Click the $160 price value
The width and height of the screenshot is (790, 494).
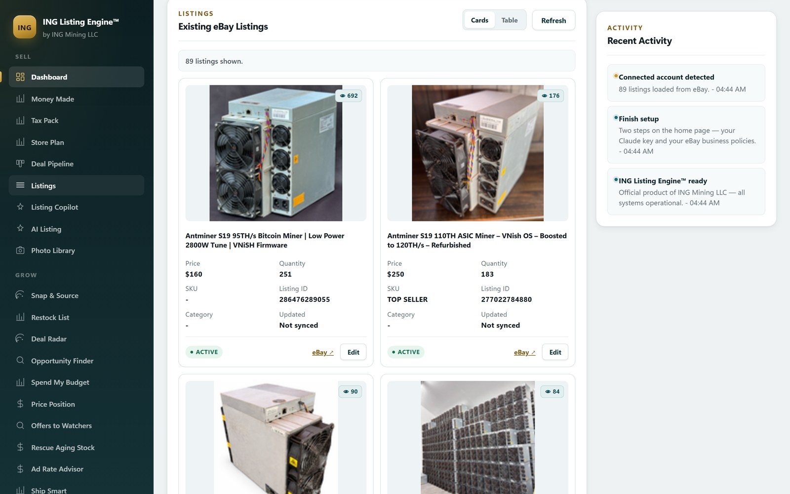point(194,274)
